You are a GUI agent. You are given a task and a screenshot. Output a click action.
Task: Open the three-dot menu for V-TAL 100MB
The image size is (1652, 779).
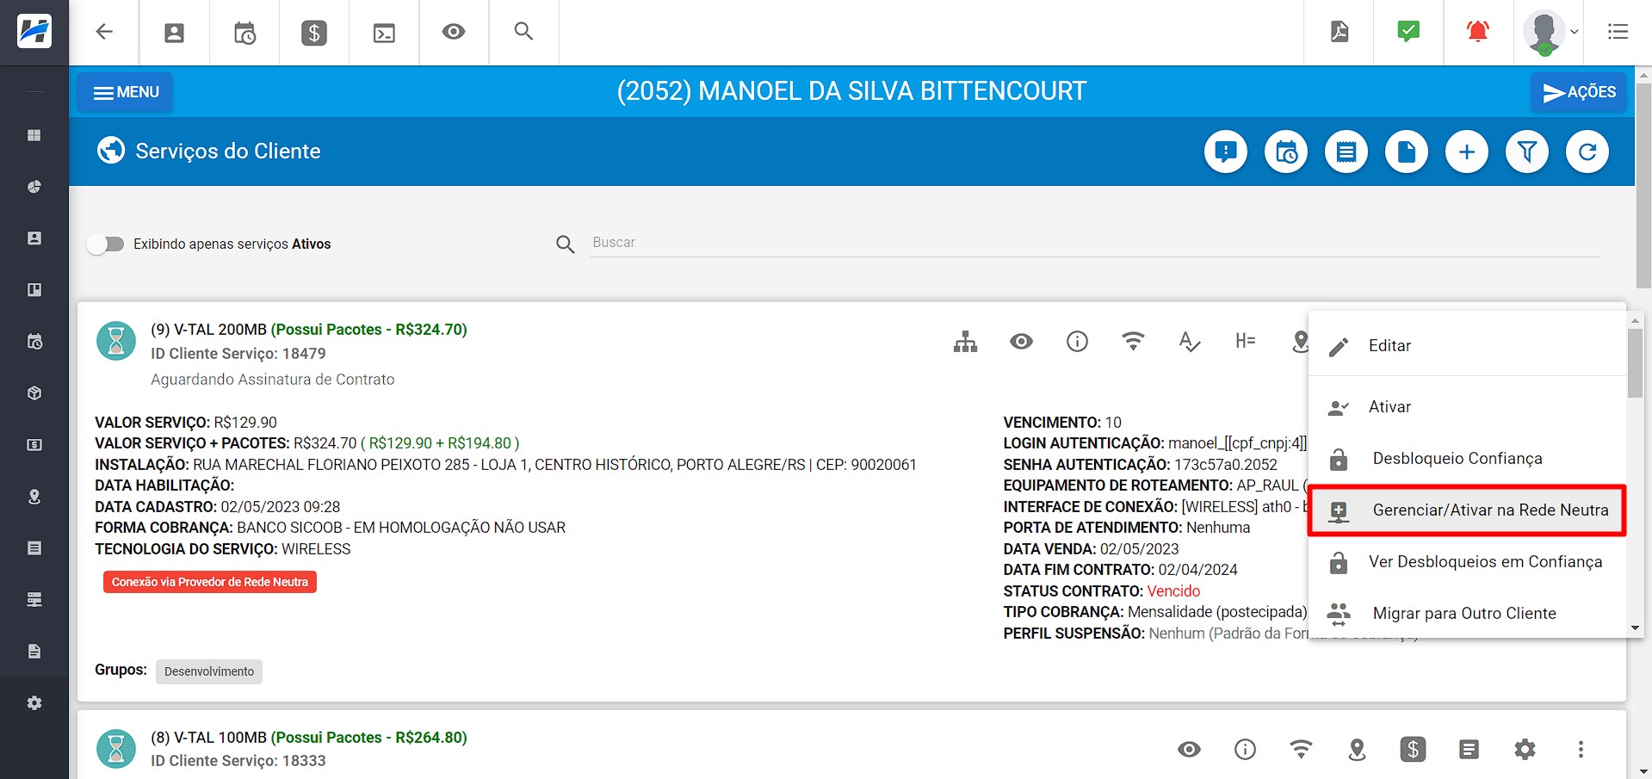1581,750
